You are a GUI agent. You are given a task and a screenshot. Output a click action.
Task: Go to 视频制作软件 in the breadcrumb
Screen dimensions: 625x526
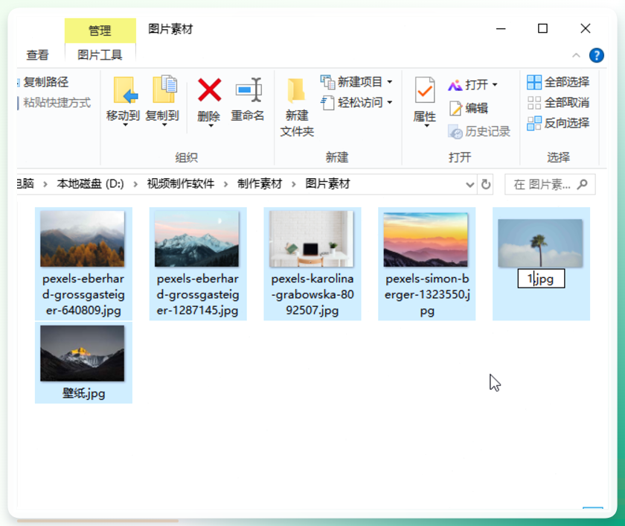[181, 184]
